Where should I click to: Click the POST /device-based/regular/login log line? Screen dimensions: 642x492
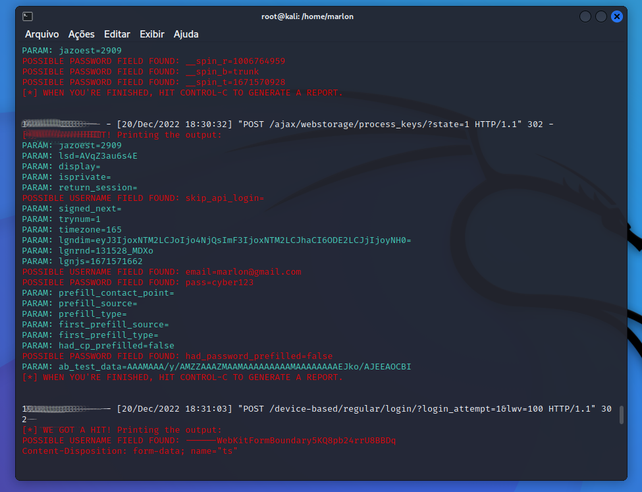tap(317, 414)
